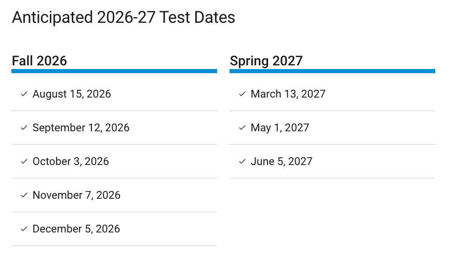The height and width of the screenshot is (261, 455).
Task: Choose the October 3, 2026 date entry
Action: point(71,161)
